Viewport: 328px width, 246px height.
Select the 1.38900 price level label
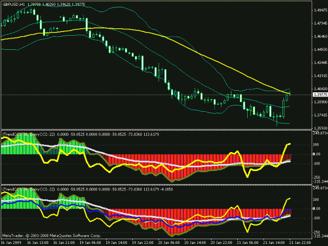point(321,102)
